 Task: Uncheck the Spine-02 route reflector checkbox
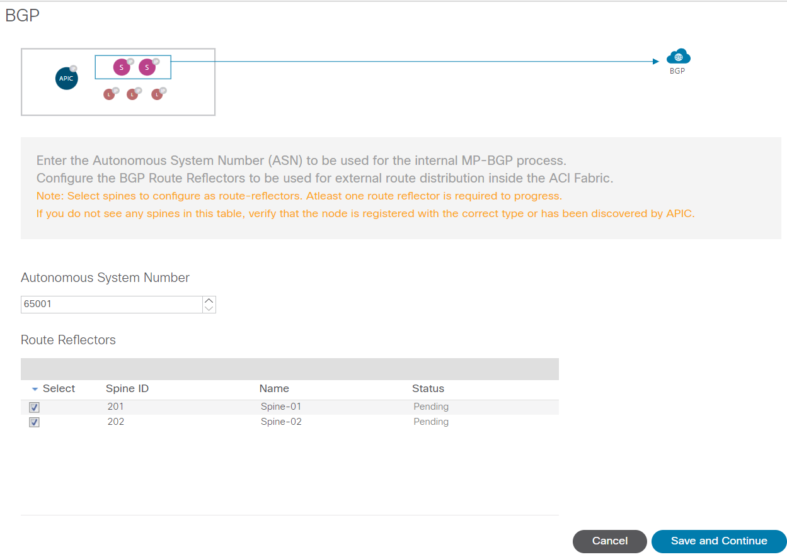pos(34,422)
